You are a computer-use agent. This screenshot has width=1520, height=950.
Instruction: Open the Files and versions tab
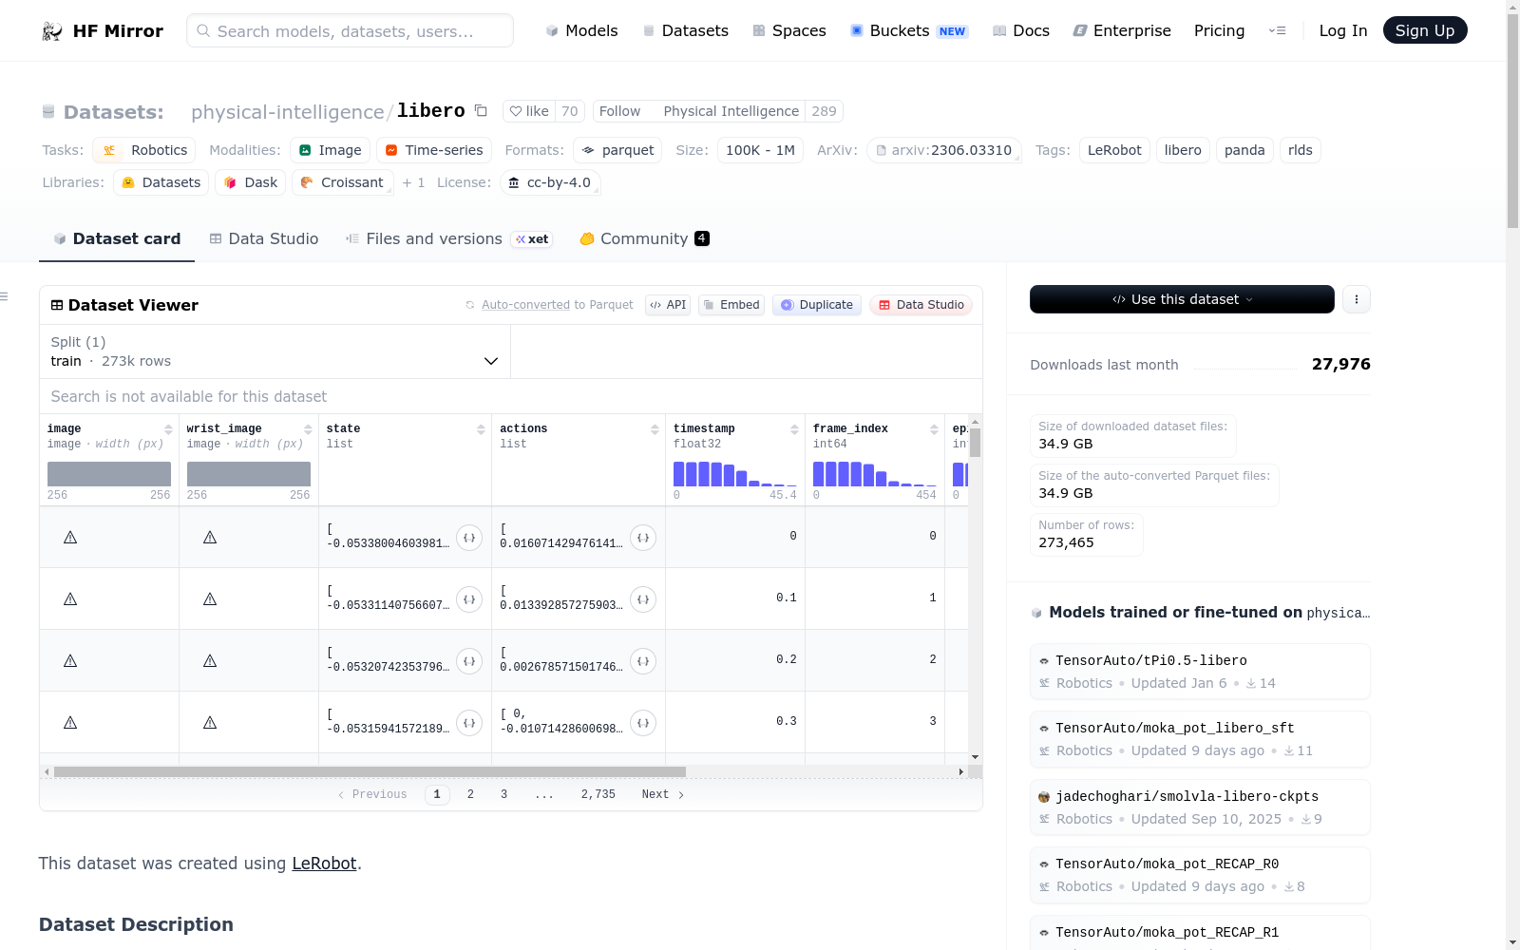click(449, 239)
